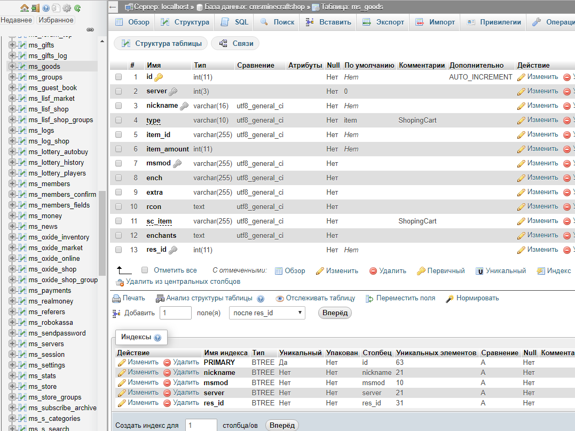Expand the ms_payments table in the tree
575x431 pixels.
coord(12,291)
